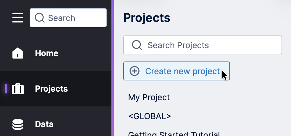Image resolution: width=291 pixels, height=136 pixels.
Task: Click the Projects briefcase icon
Action: 18,89
